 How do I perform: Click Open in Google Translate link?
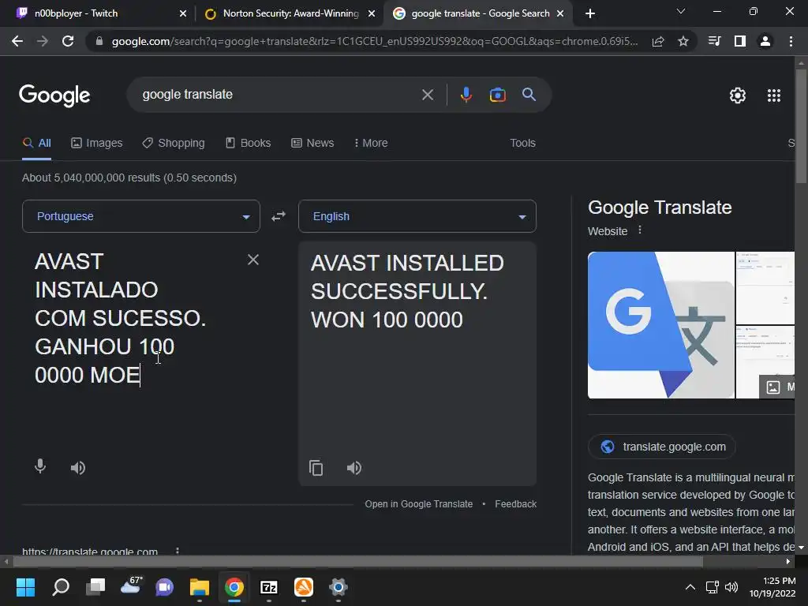pyautogui.click(x=419, y=504)
